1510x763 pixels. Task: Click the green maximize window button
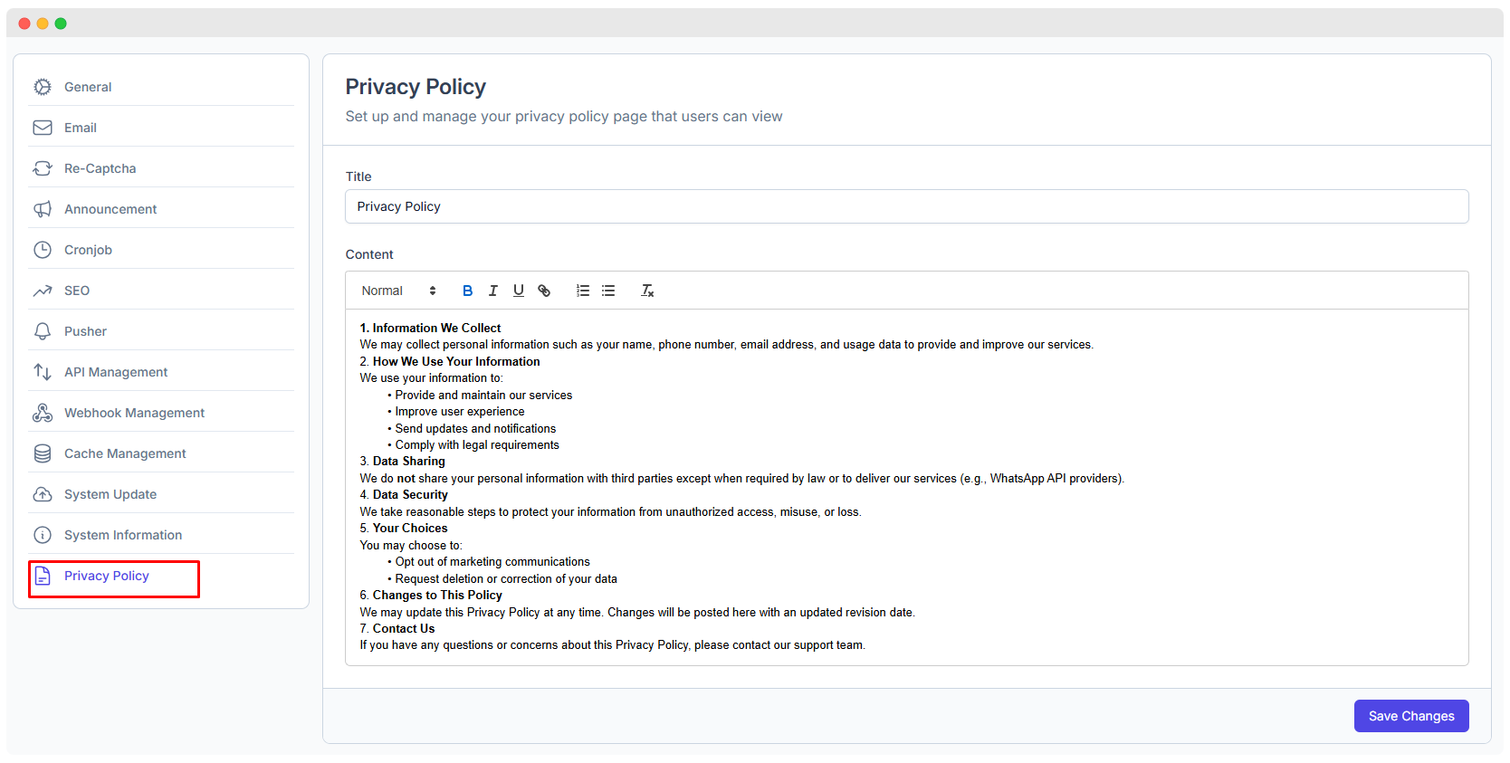coord(61,24)
